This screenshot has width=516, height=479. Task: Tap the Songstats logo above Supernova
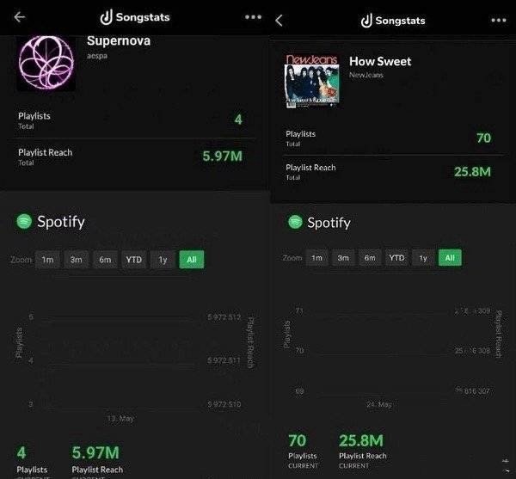click(x=135, y=17)
